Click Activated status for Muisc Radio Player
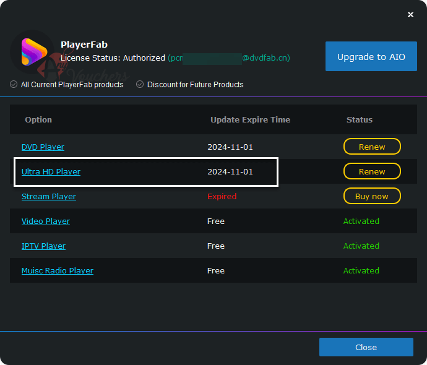The height and width of the screenshot is (365, 427). 361,271
